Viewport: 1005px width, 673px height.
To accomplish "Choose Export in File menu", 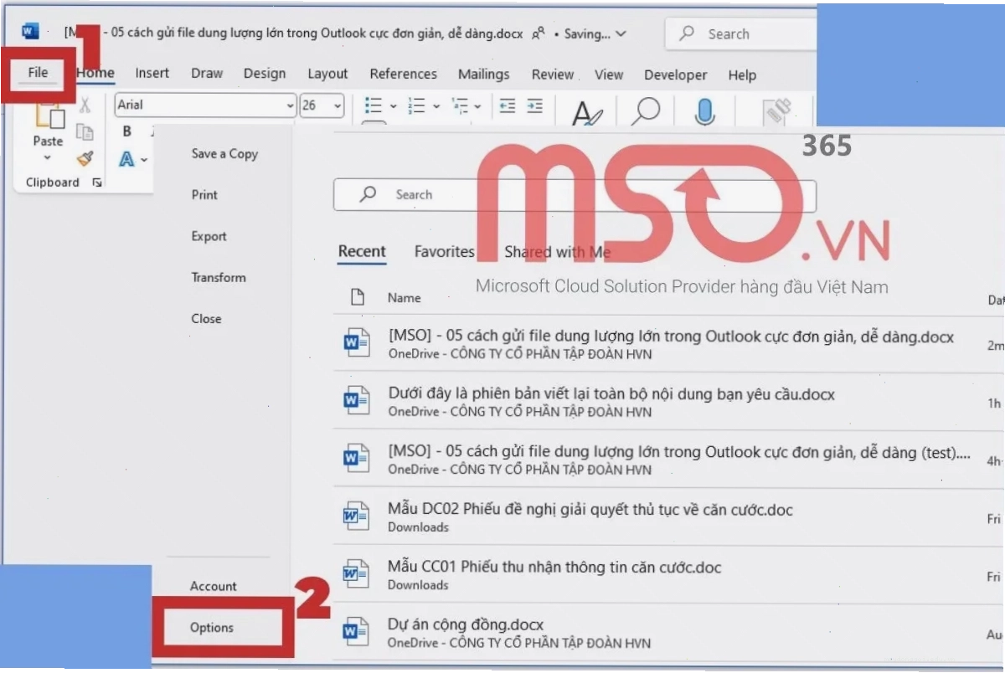I will [x=209, y=236].
